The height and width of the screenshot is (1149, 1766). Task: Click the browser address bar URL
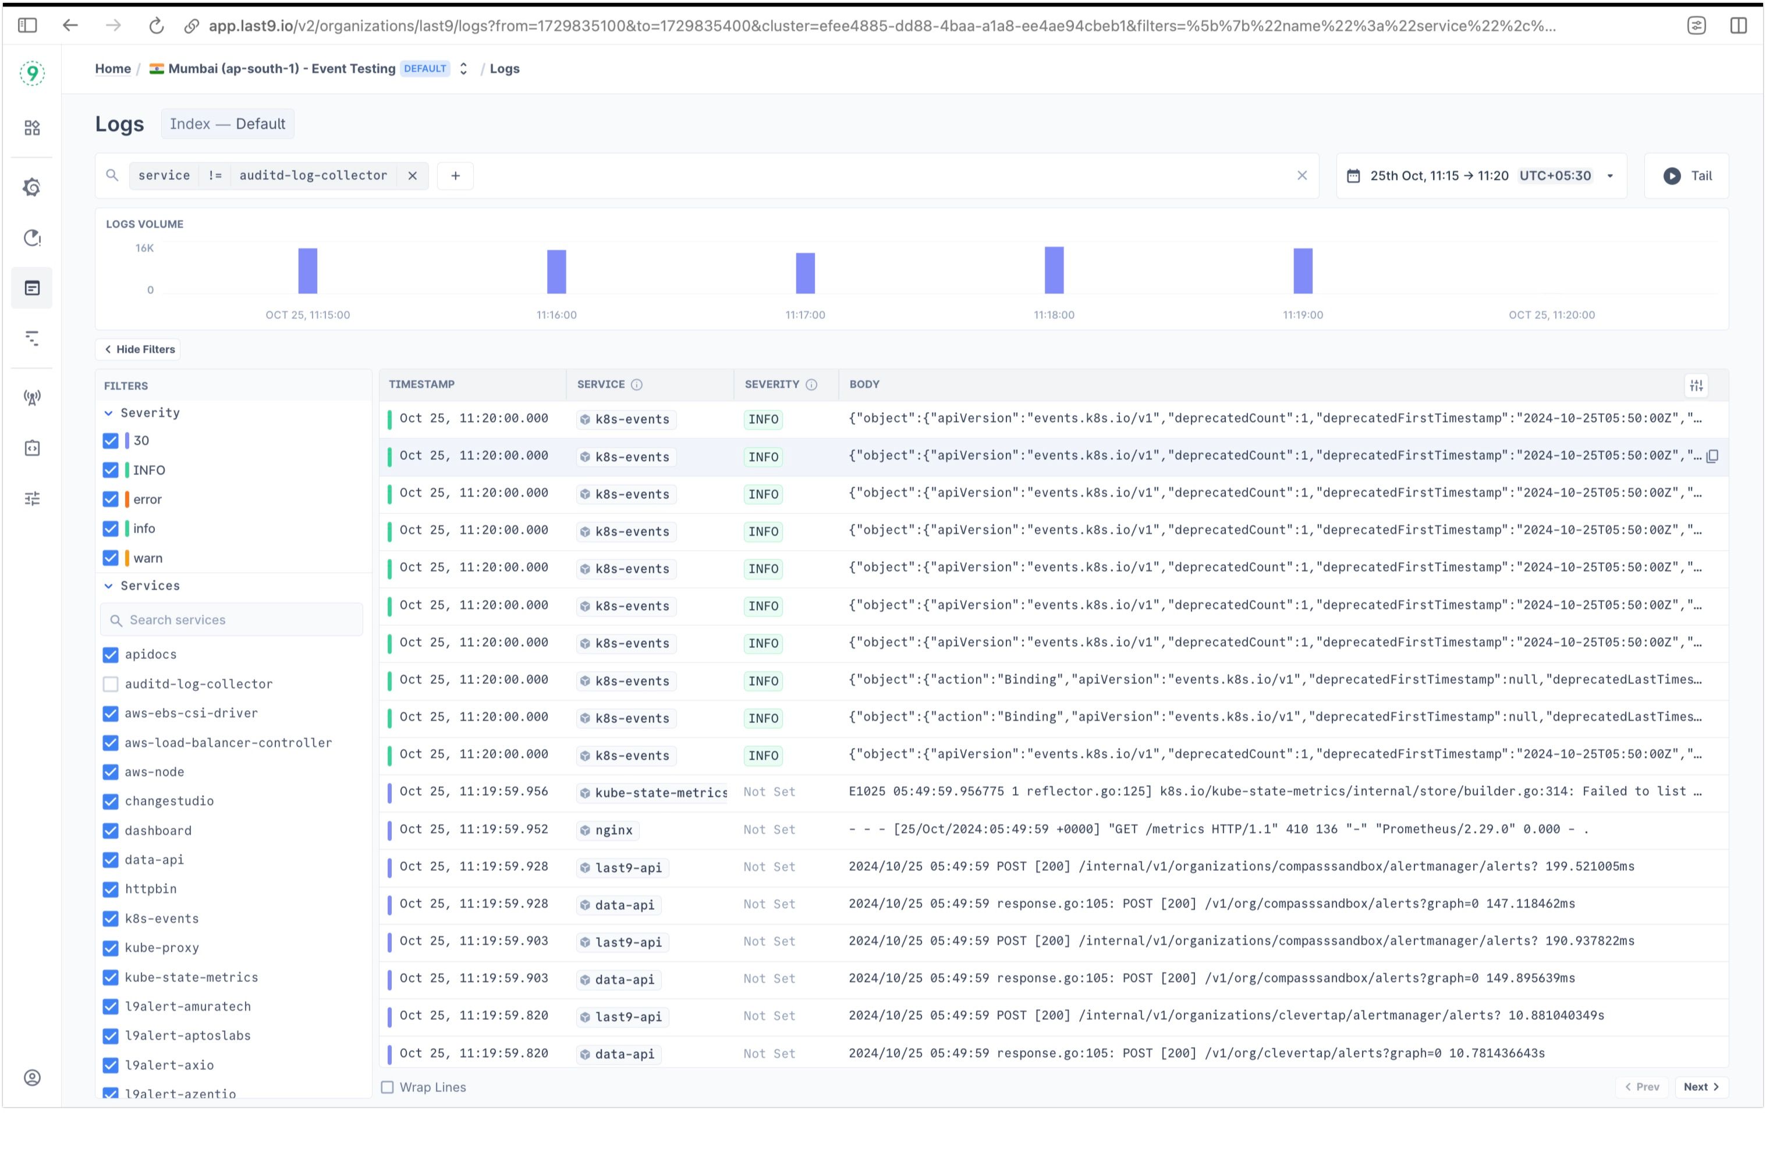(x=881, y=26)
